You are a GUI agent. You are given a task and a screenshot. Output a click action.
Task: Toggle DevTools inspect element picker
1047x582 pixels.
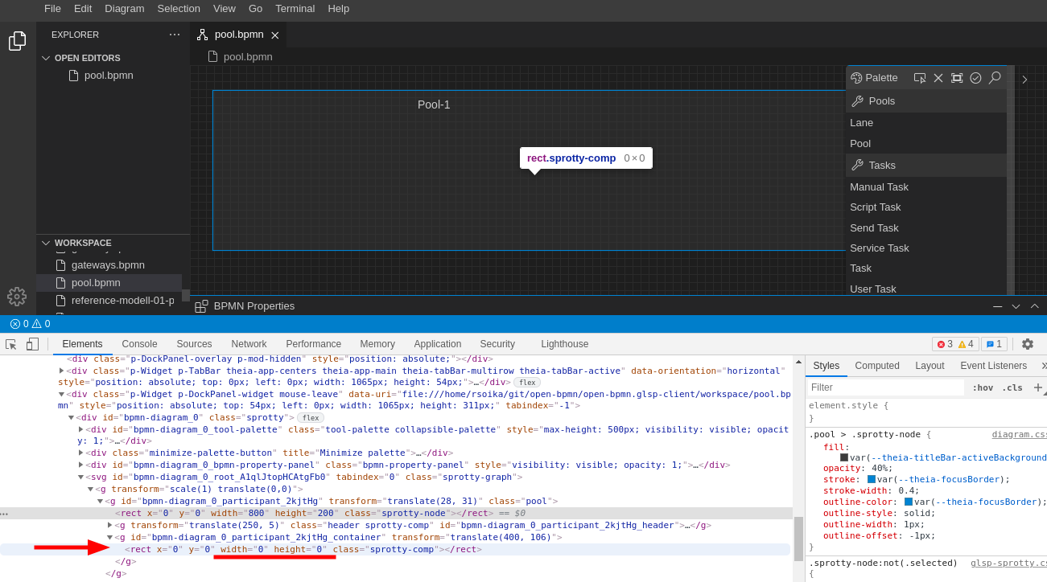point(11,344)
